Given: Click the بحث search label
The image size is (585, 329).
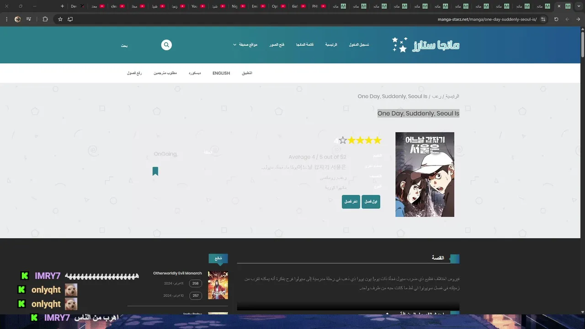Looking at the screenshot, I should (124, 46).
